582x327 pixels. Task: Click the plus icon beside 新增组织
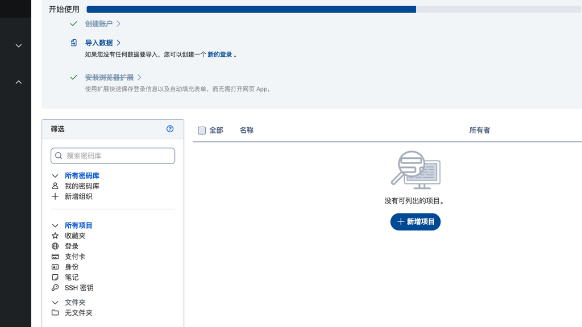click(x=55, y=196)
